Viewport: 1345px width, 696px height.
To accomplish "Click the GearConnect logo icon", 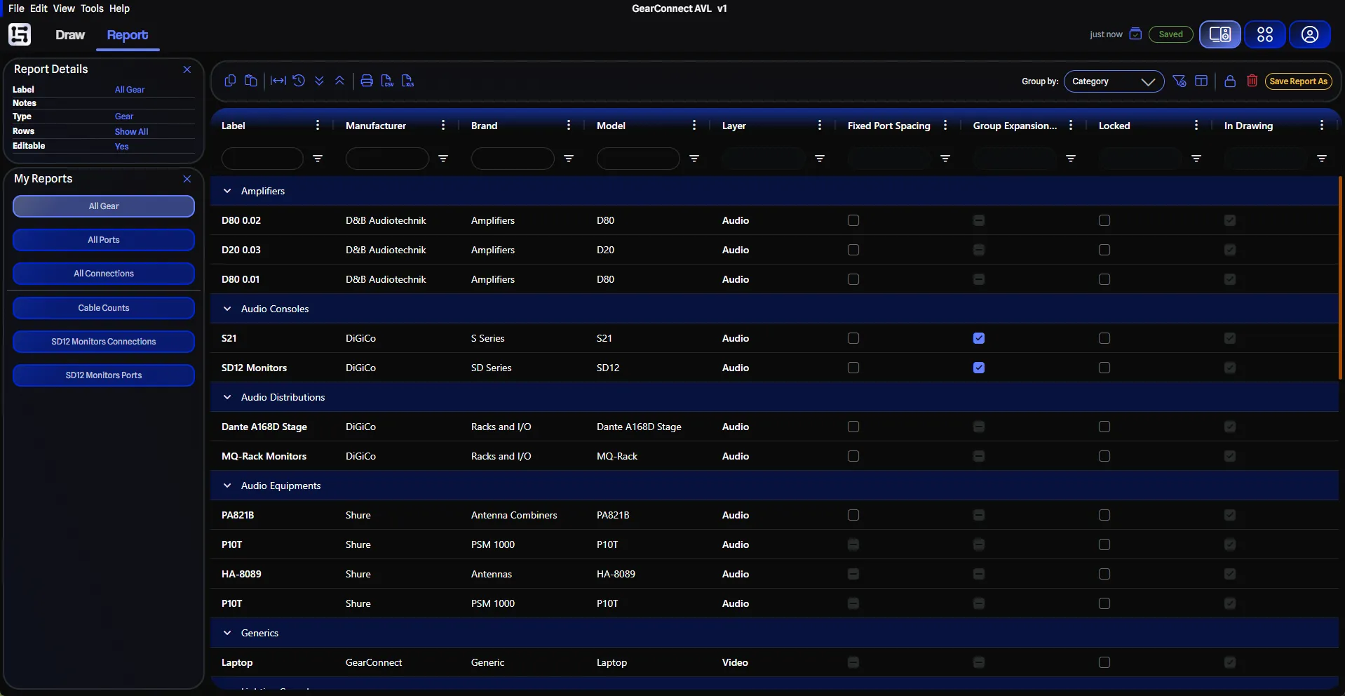I will [x=20, y=34].
